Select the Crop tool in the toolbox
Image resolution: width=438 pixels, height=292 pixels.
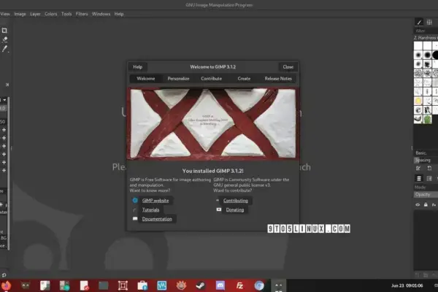pyautogui.click(x=4, y=31)
